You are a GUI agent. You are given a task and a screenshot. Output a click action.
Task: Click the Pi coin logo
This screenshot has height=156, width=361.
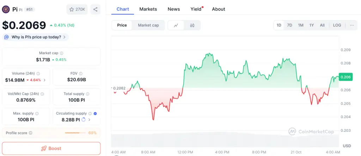(6, 9)
